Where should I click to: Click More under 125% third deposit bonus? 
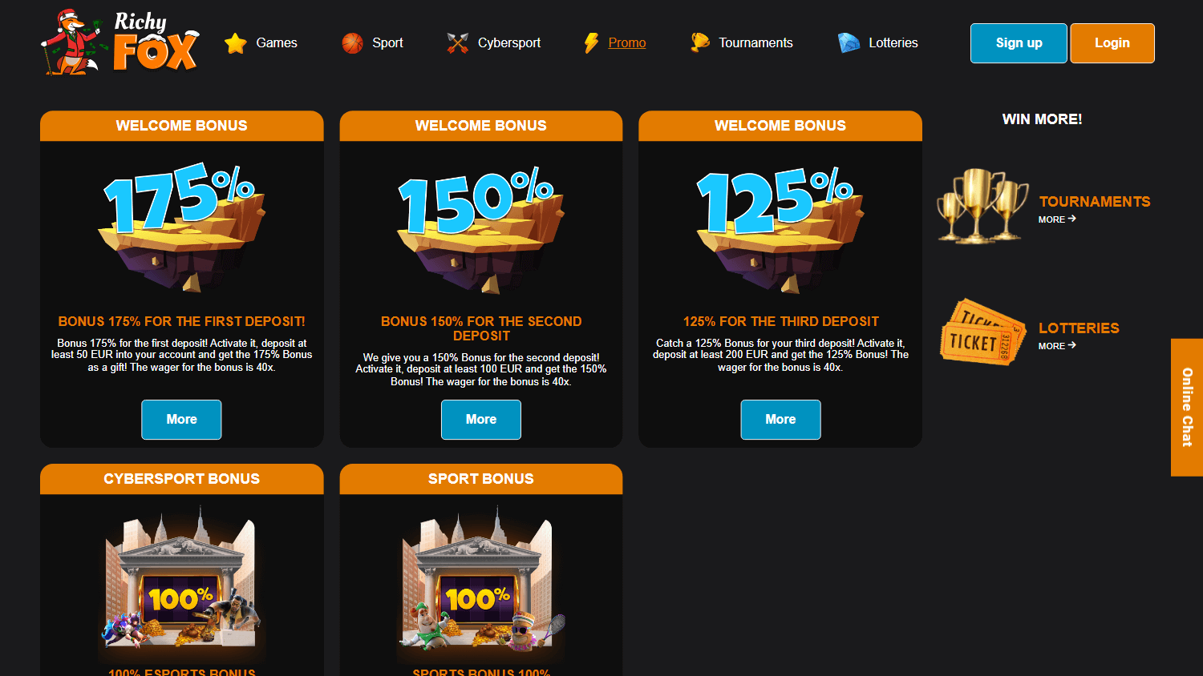780,420
